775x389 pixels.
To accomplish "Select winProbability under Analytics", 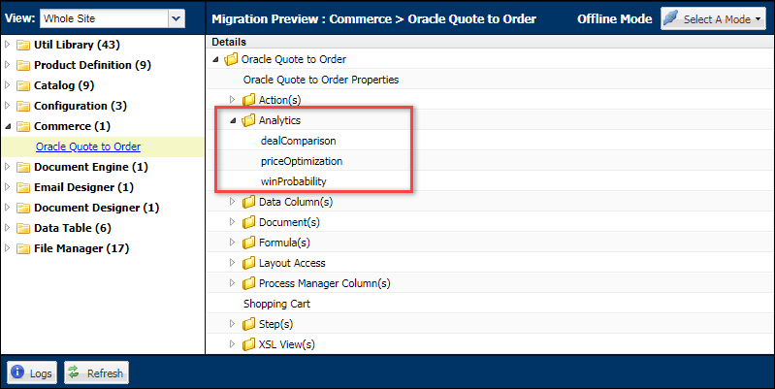I will 294,181.
